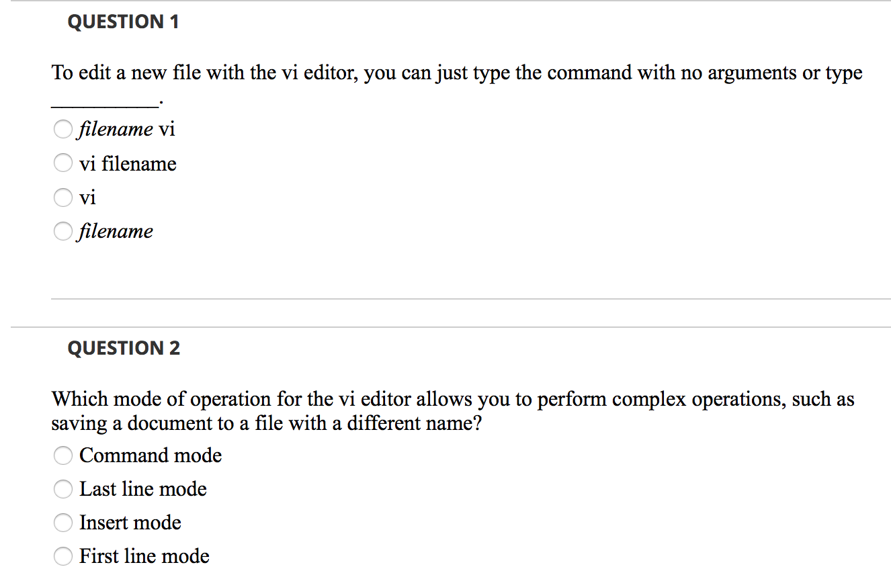Click the QUESTION 2 heading
This screenshot has width=891, height=571.
pyautogui.click(x=124, y=348)
